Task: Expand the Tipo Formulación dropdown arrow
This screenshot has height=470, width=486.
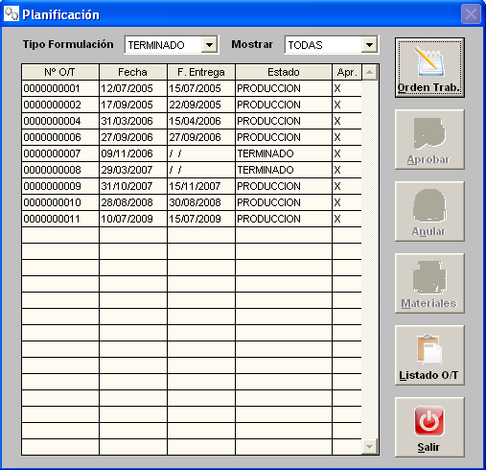Action: (209, 45)
